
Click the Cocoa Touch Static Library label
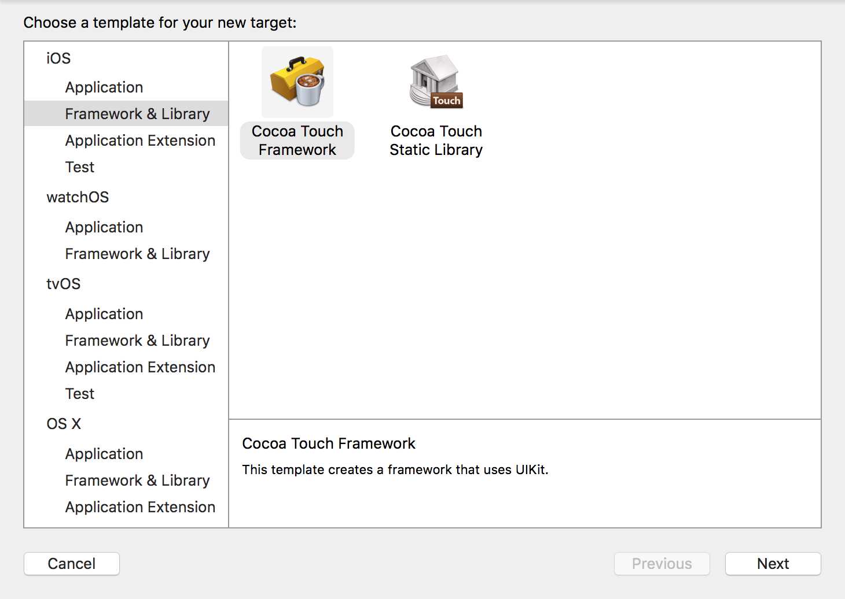click(x=436, y=140)
